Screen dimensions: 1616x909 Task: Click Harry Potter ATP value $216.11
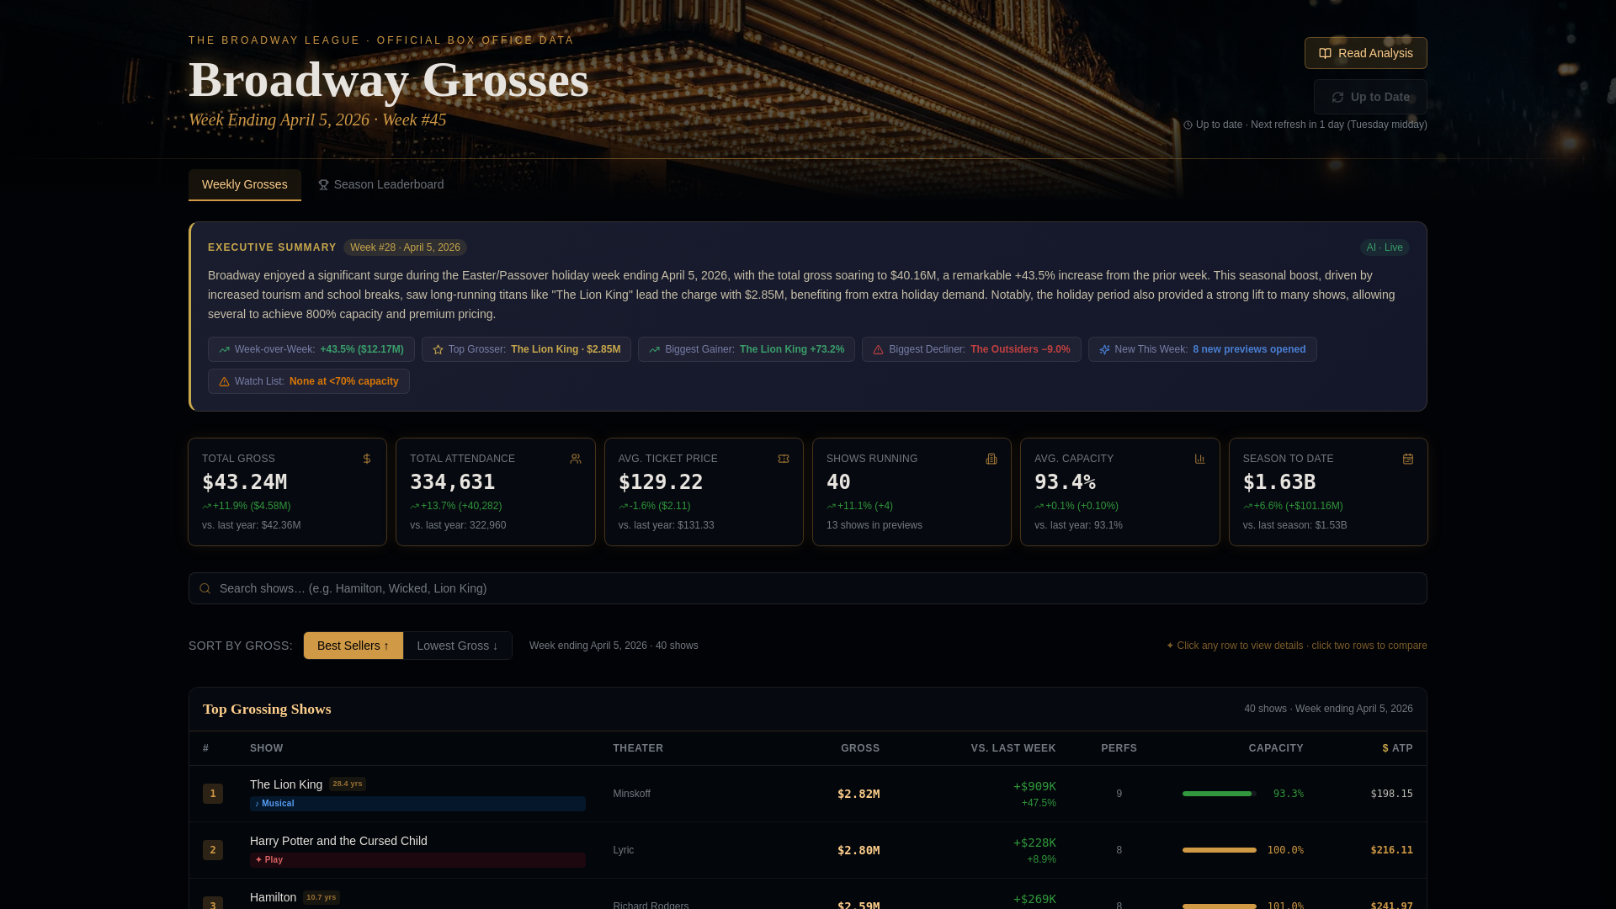(1392, 850)
